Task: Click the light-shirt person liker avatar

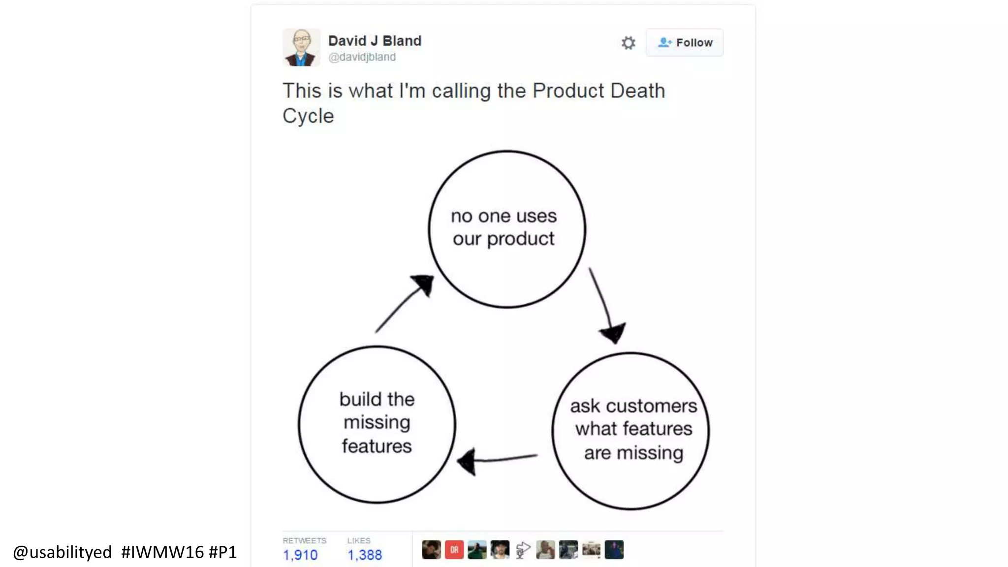Action: [x=545, y=550]
